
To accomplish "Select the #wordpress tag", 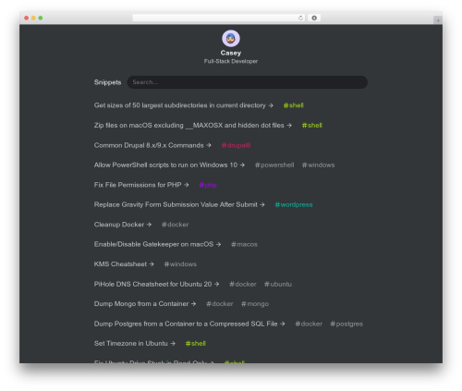I will click(294, 204).
